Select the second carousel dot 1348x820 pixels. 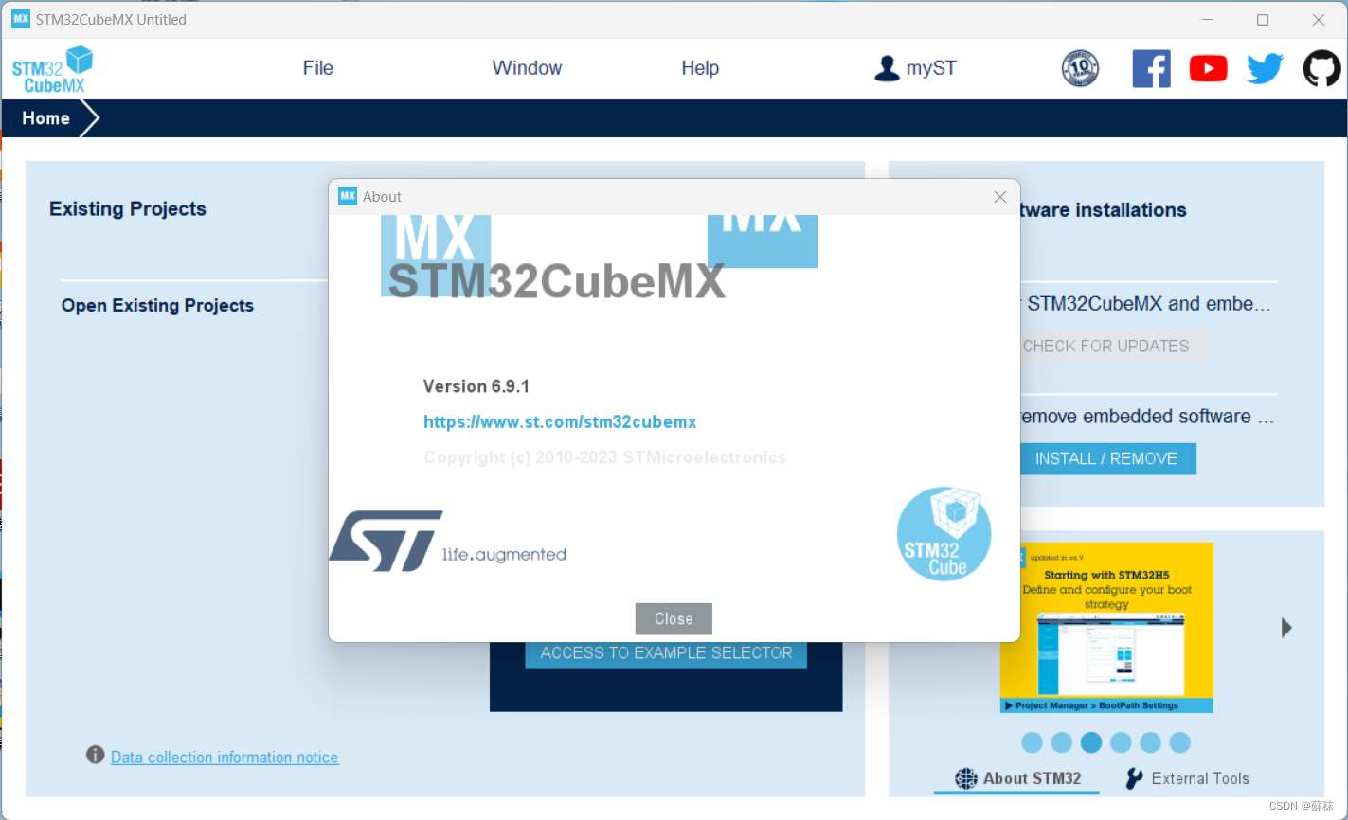pyautogui.click(x=1062, y=742)
